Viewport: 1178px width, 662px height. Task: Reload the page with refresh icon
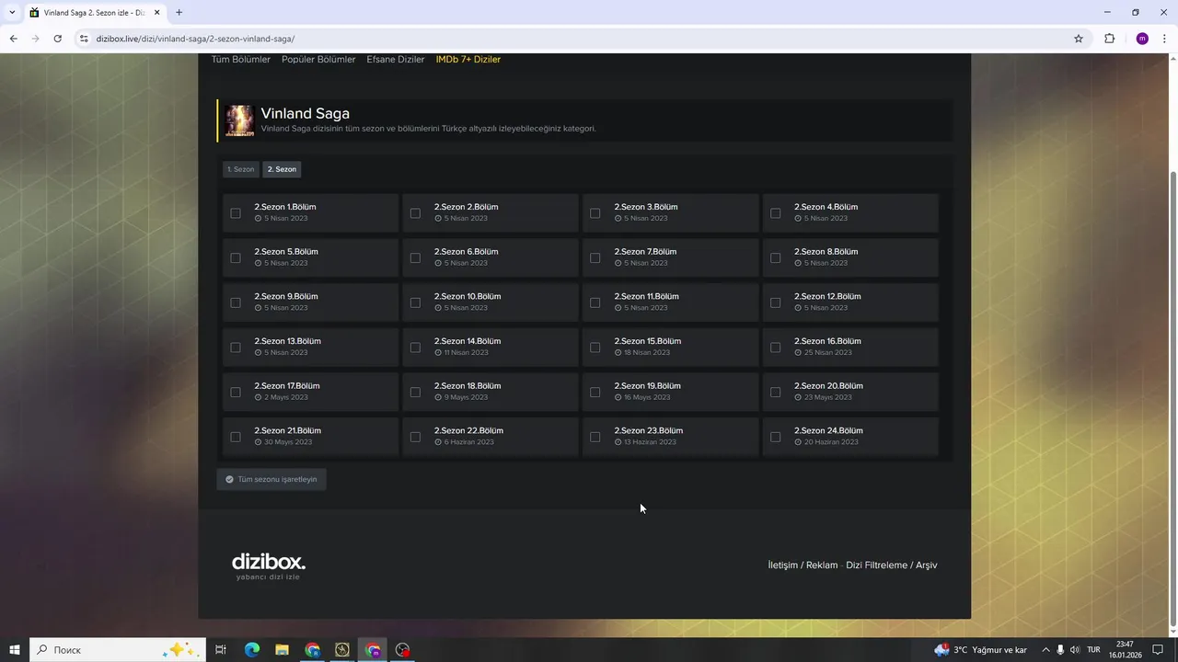pyautogui.click(x=57, y=39)
